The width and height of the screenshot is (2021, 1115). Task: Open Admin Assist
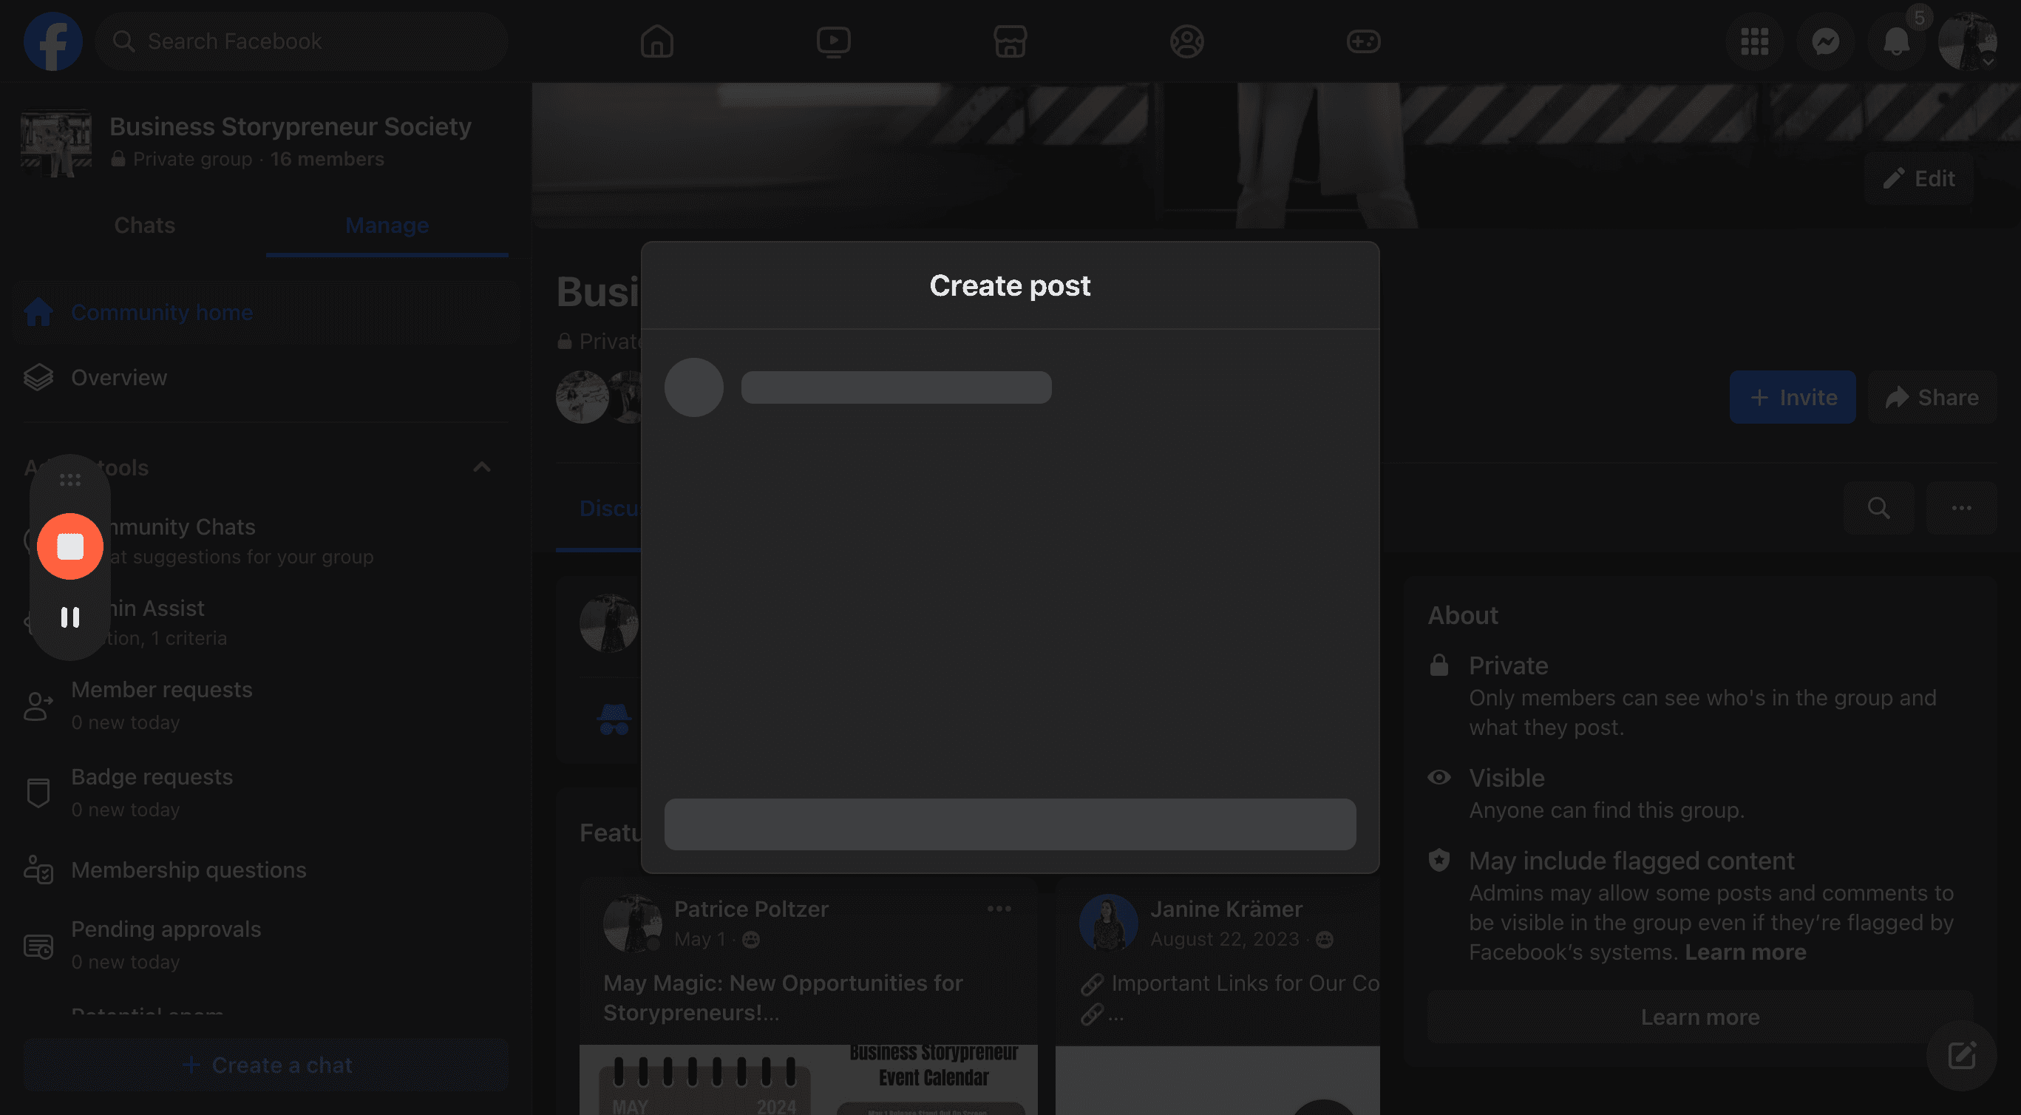(x=266, y=623)
